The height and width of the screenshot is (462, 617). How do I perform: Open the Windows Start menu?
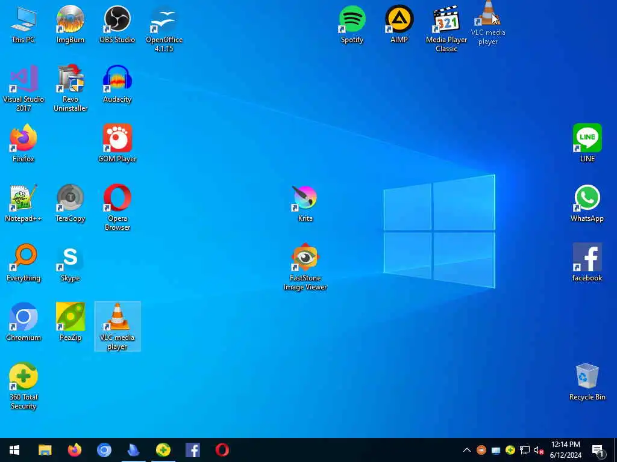tap(14, 450)
